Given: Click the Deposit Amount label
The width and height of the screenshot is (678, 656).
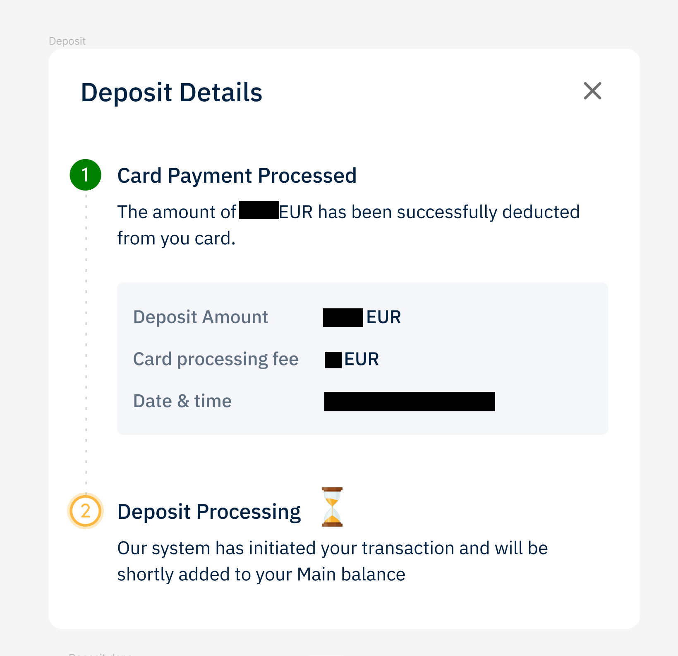Looking at the screenshot, I should 201,317.
